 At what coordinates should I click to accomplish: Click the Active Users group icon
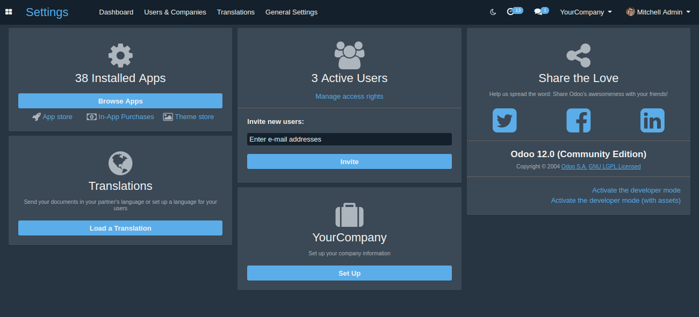tap(349, 55)
